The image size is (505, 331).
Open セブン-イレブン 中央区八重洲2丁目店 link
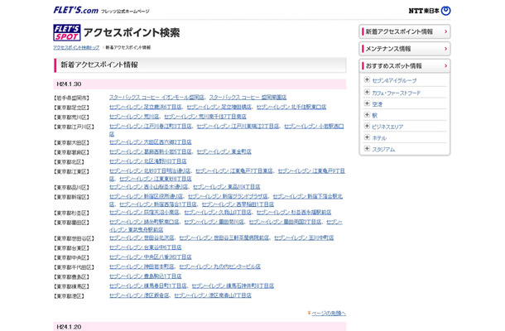(151, 257)
